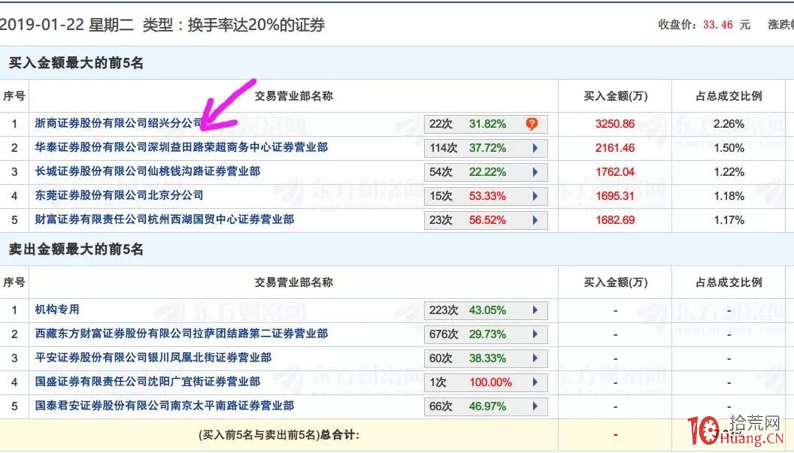This screenshot has height=453, width=794.
Task: Open the 浙商证券股份有限公司绍兴分公司 link
Action: click(119, 123)
